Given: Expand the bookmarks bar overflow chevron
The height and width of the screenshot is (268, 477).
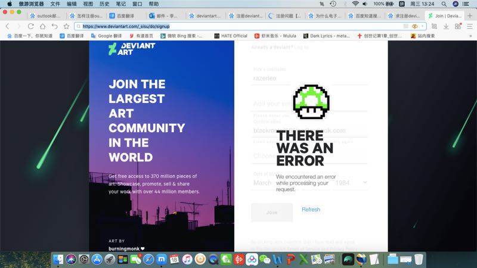Looking at the screenshot, I should click(x=470, y=36).
